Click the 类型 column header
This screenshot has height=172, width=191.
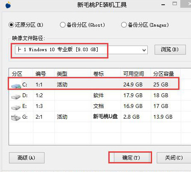point(62,74)
